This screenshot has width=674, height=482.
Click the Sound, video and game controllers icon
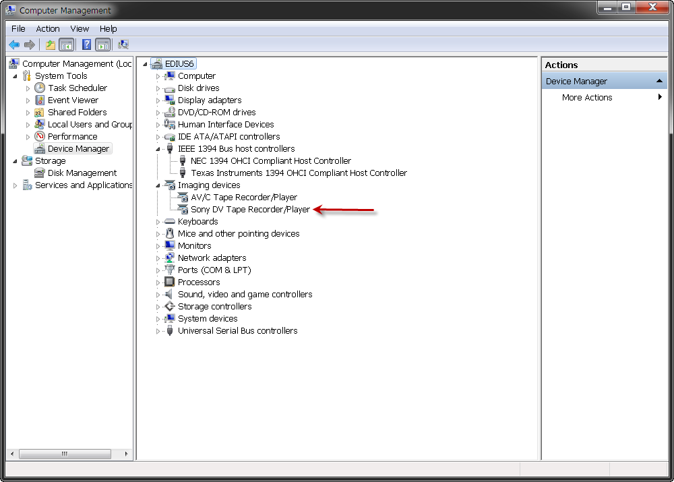click(x=170, y=294)
